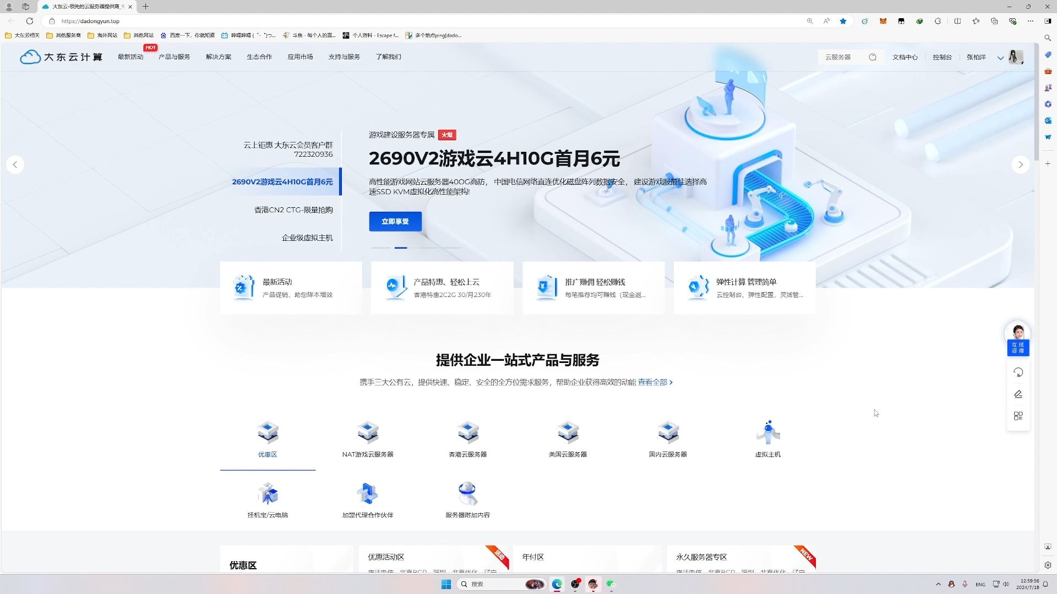Open 其他服务商 bookmarks folder
The width and height of the screenshot is (1057, 594).
(x=64, y=35)
